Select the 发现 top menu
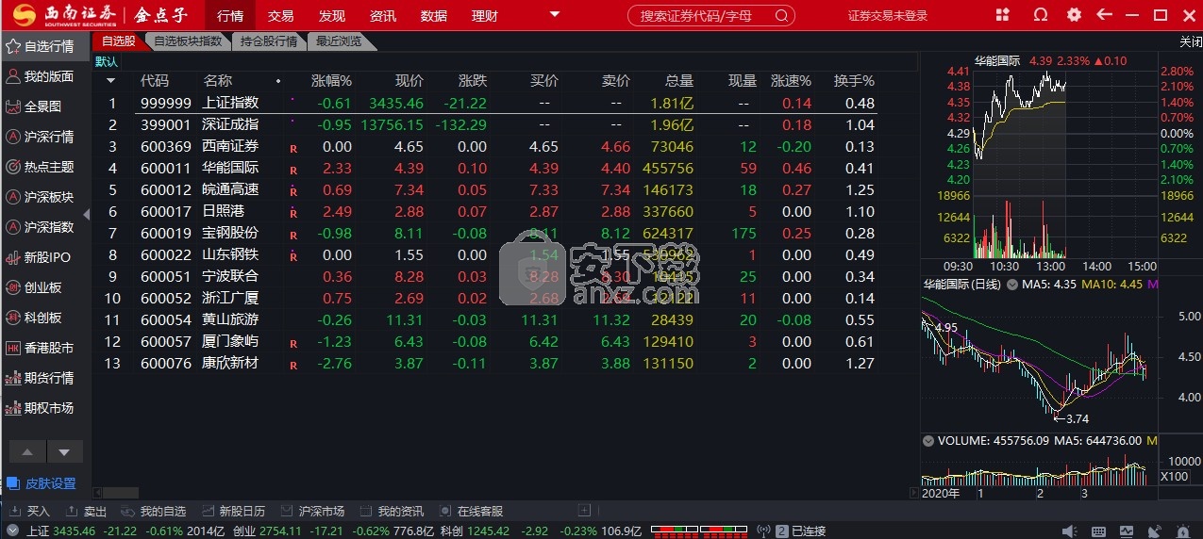 click(331, 16)
